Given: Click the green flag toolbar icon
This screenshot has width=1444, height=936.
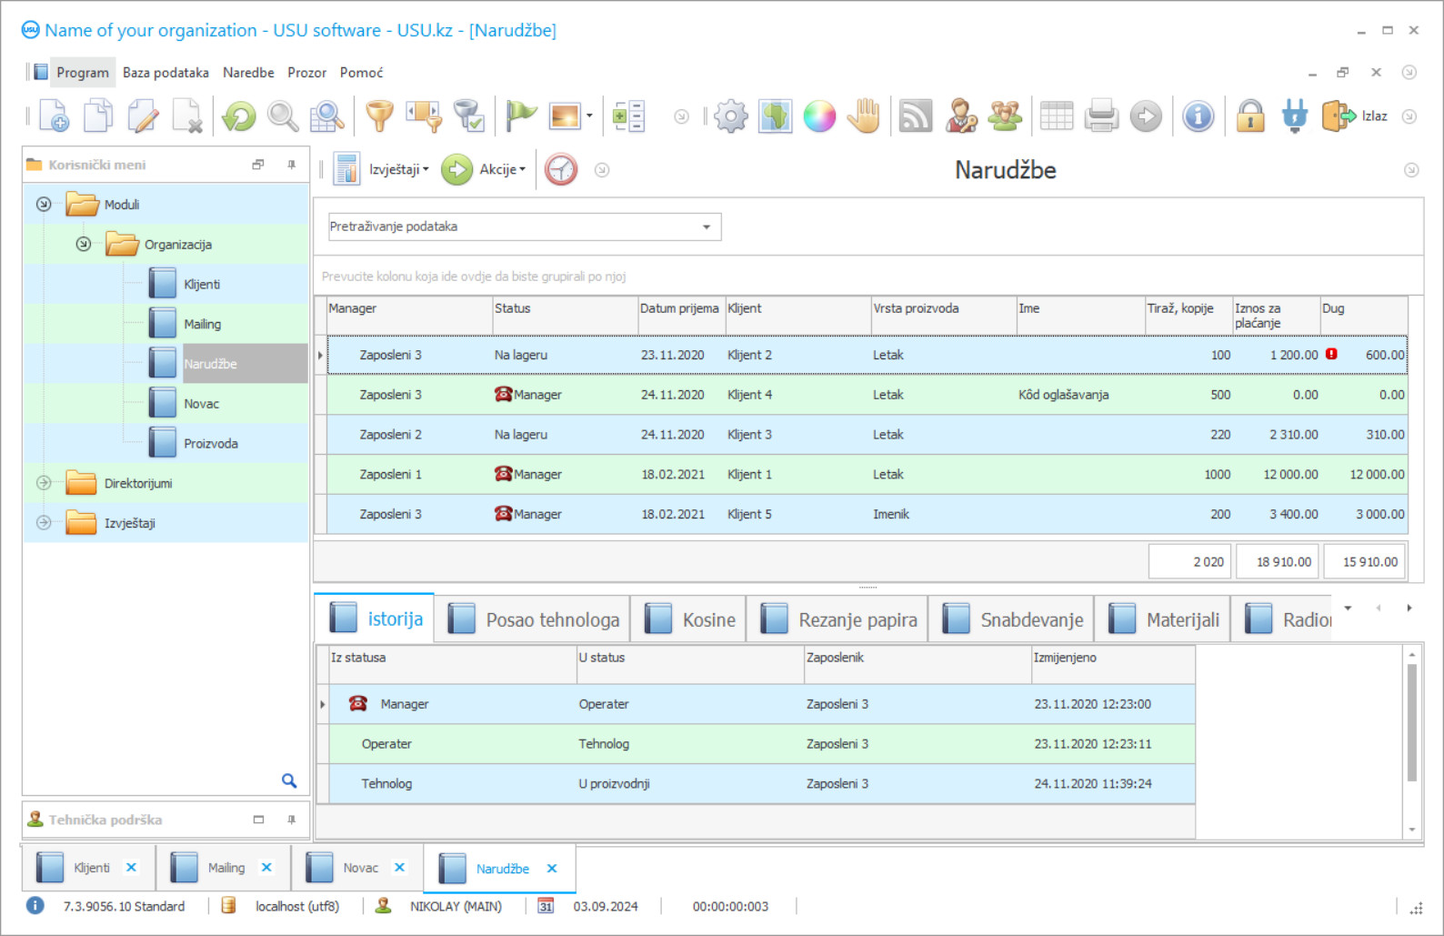Looking at the screenshot, I should 521,116.
